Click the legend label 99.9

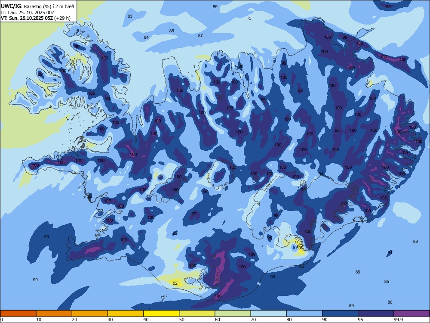coord(398,320)
